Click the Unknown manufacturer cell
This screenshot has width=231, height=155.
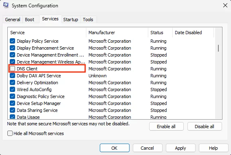[x=97, y=76]
